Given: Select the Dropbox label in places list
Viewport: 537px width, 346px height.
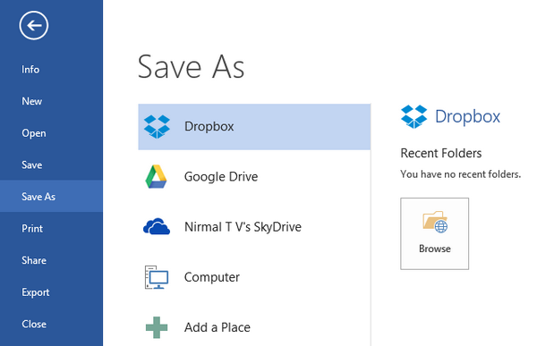Looking at the screenshot, I should tap(209, 127).
